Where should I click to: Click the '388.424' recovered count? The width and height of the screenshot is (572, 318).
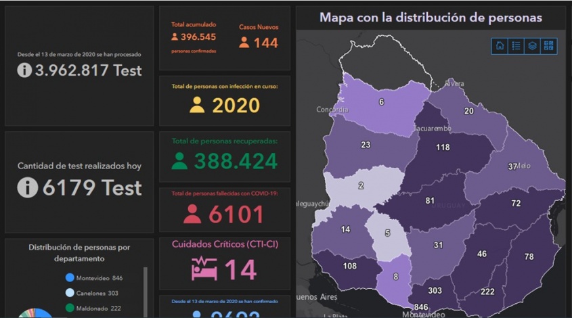(x=236, y=161)
